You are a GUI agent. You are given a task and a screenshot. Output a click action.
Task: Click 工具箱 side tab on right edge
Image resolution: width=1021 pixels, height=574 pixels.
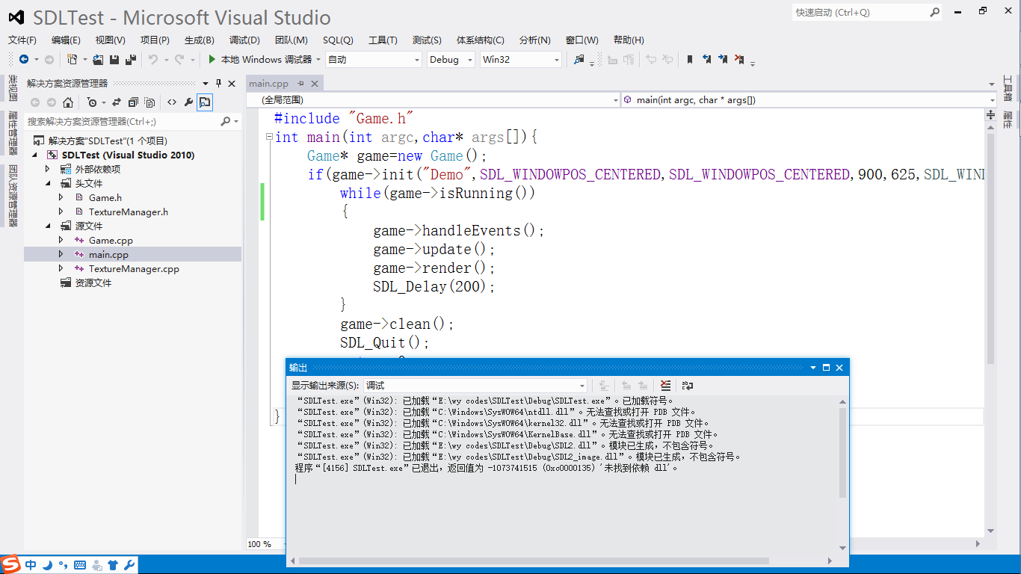point(1008,87)
